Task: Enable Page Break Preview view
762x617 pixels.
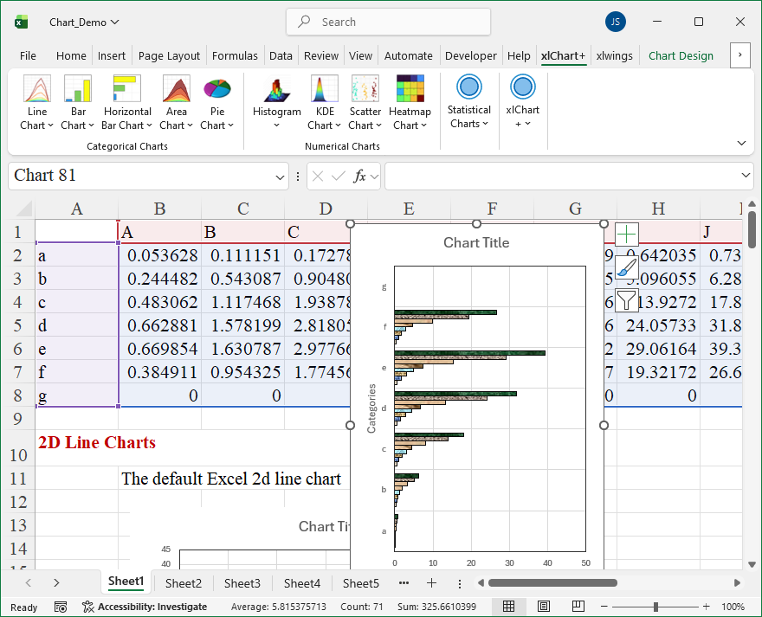Action: pos(577,607)
